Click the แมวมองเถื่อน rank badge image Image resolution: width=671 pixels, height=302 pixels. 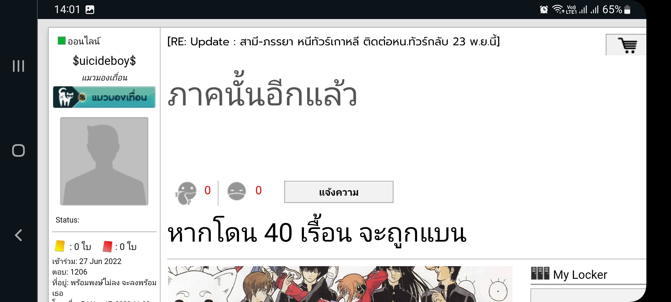click(104, 97)
